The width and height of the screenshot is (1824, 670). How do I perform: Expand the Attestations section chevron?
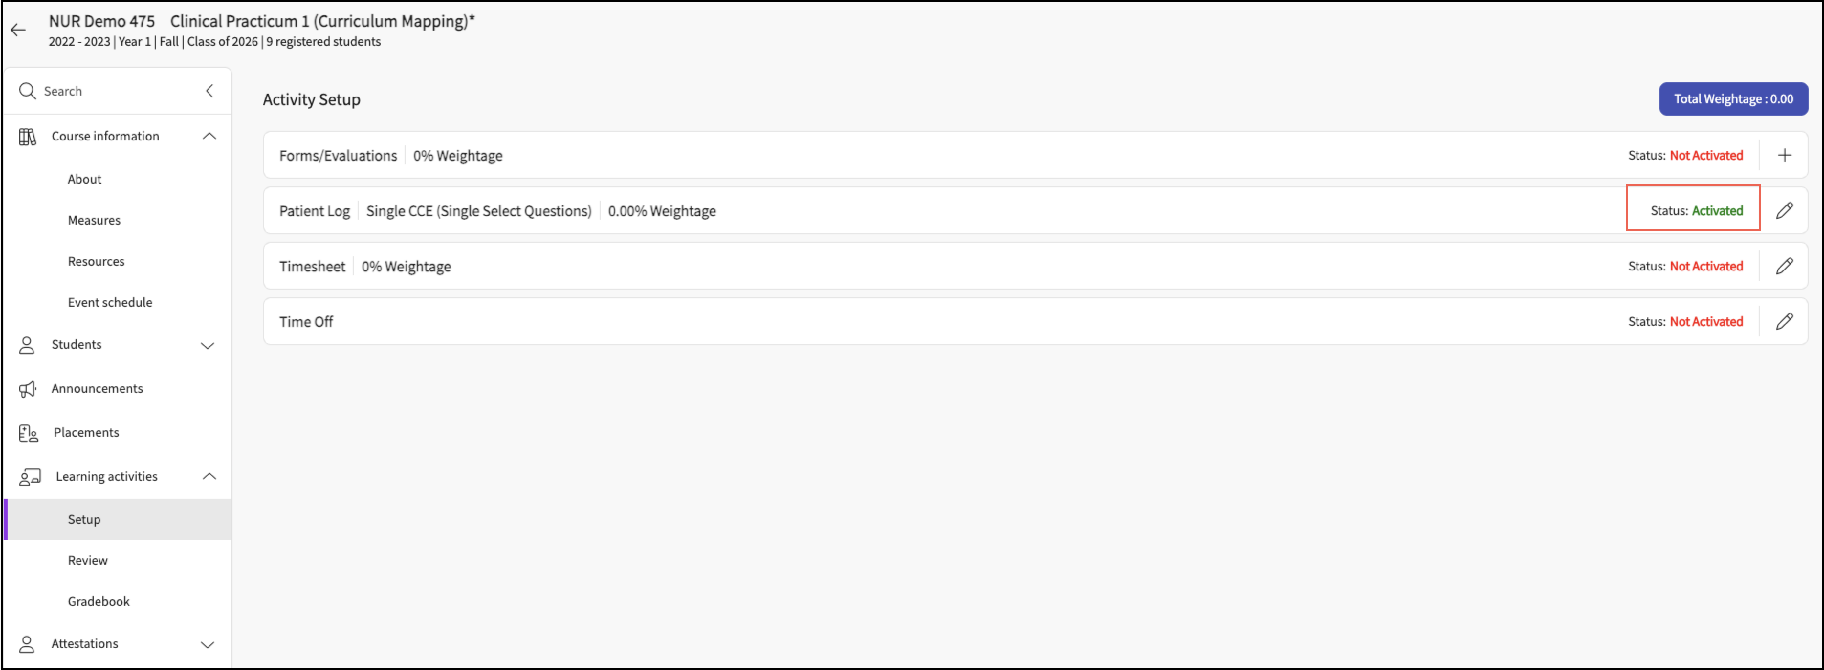208,645
